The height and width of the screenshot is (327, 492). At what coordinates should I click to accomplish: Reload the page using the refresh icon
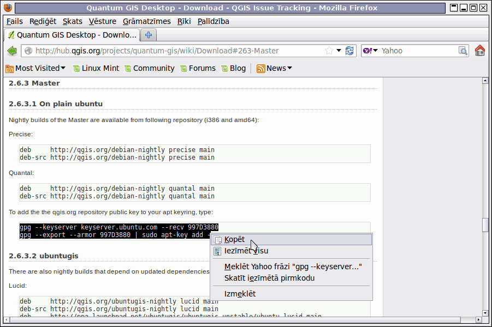(x=349, y=51)
